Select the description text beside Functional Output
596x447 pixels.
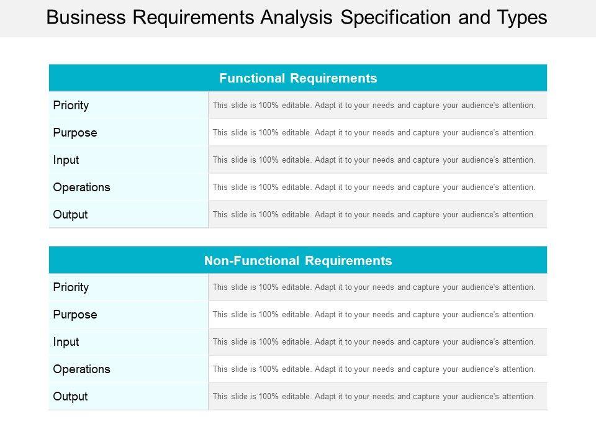click(374, 215)
